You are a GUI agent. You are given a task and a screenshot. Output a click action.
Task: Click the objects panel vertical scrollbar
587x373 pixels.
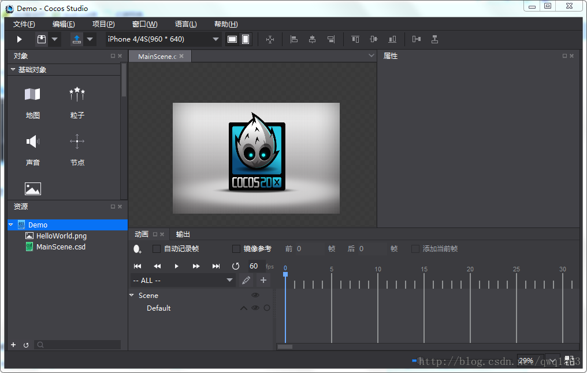124,80
